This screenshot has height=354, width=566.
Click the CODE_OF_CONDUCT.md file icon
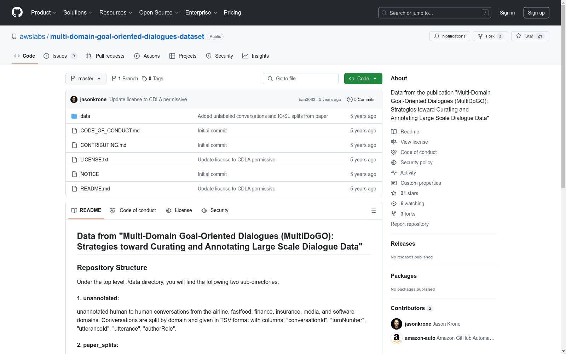click(x=74, y=131)
